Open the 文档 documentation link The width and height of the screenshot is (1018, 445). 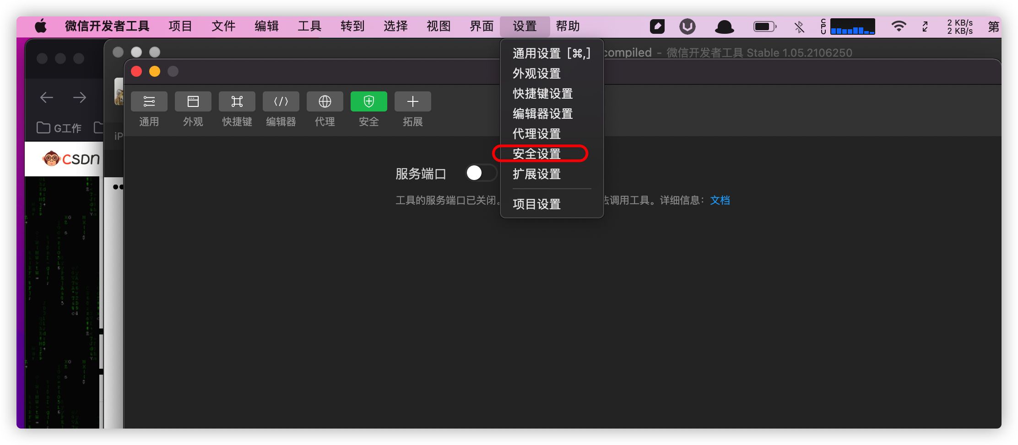pos(720,200)
